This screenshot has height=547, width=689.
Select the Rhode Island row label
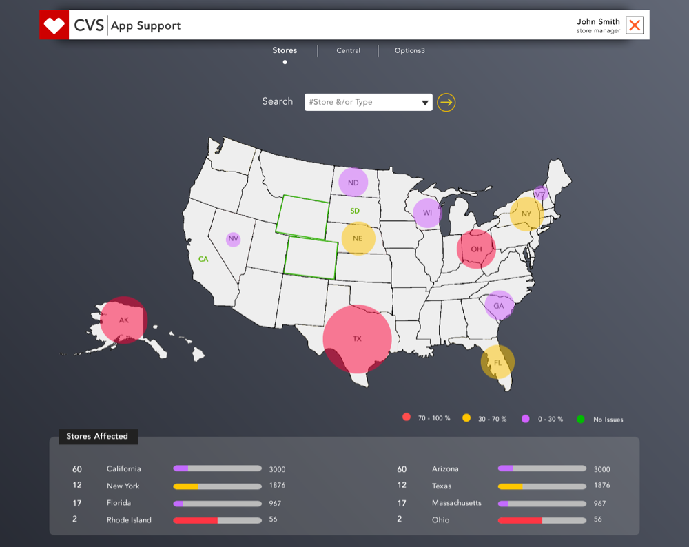pos(129,519)
